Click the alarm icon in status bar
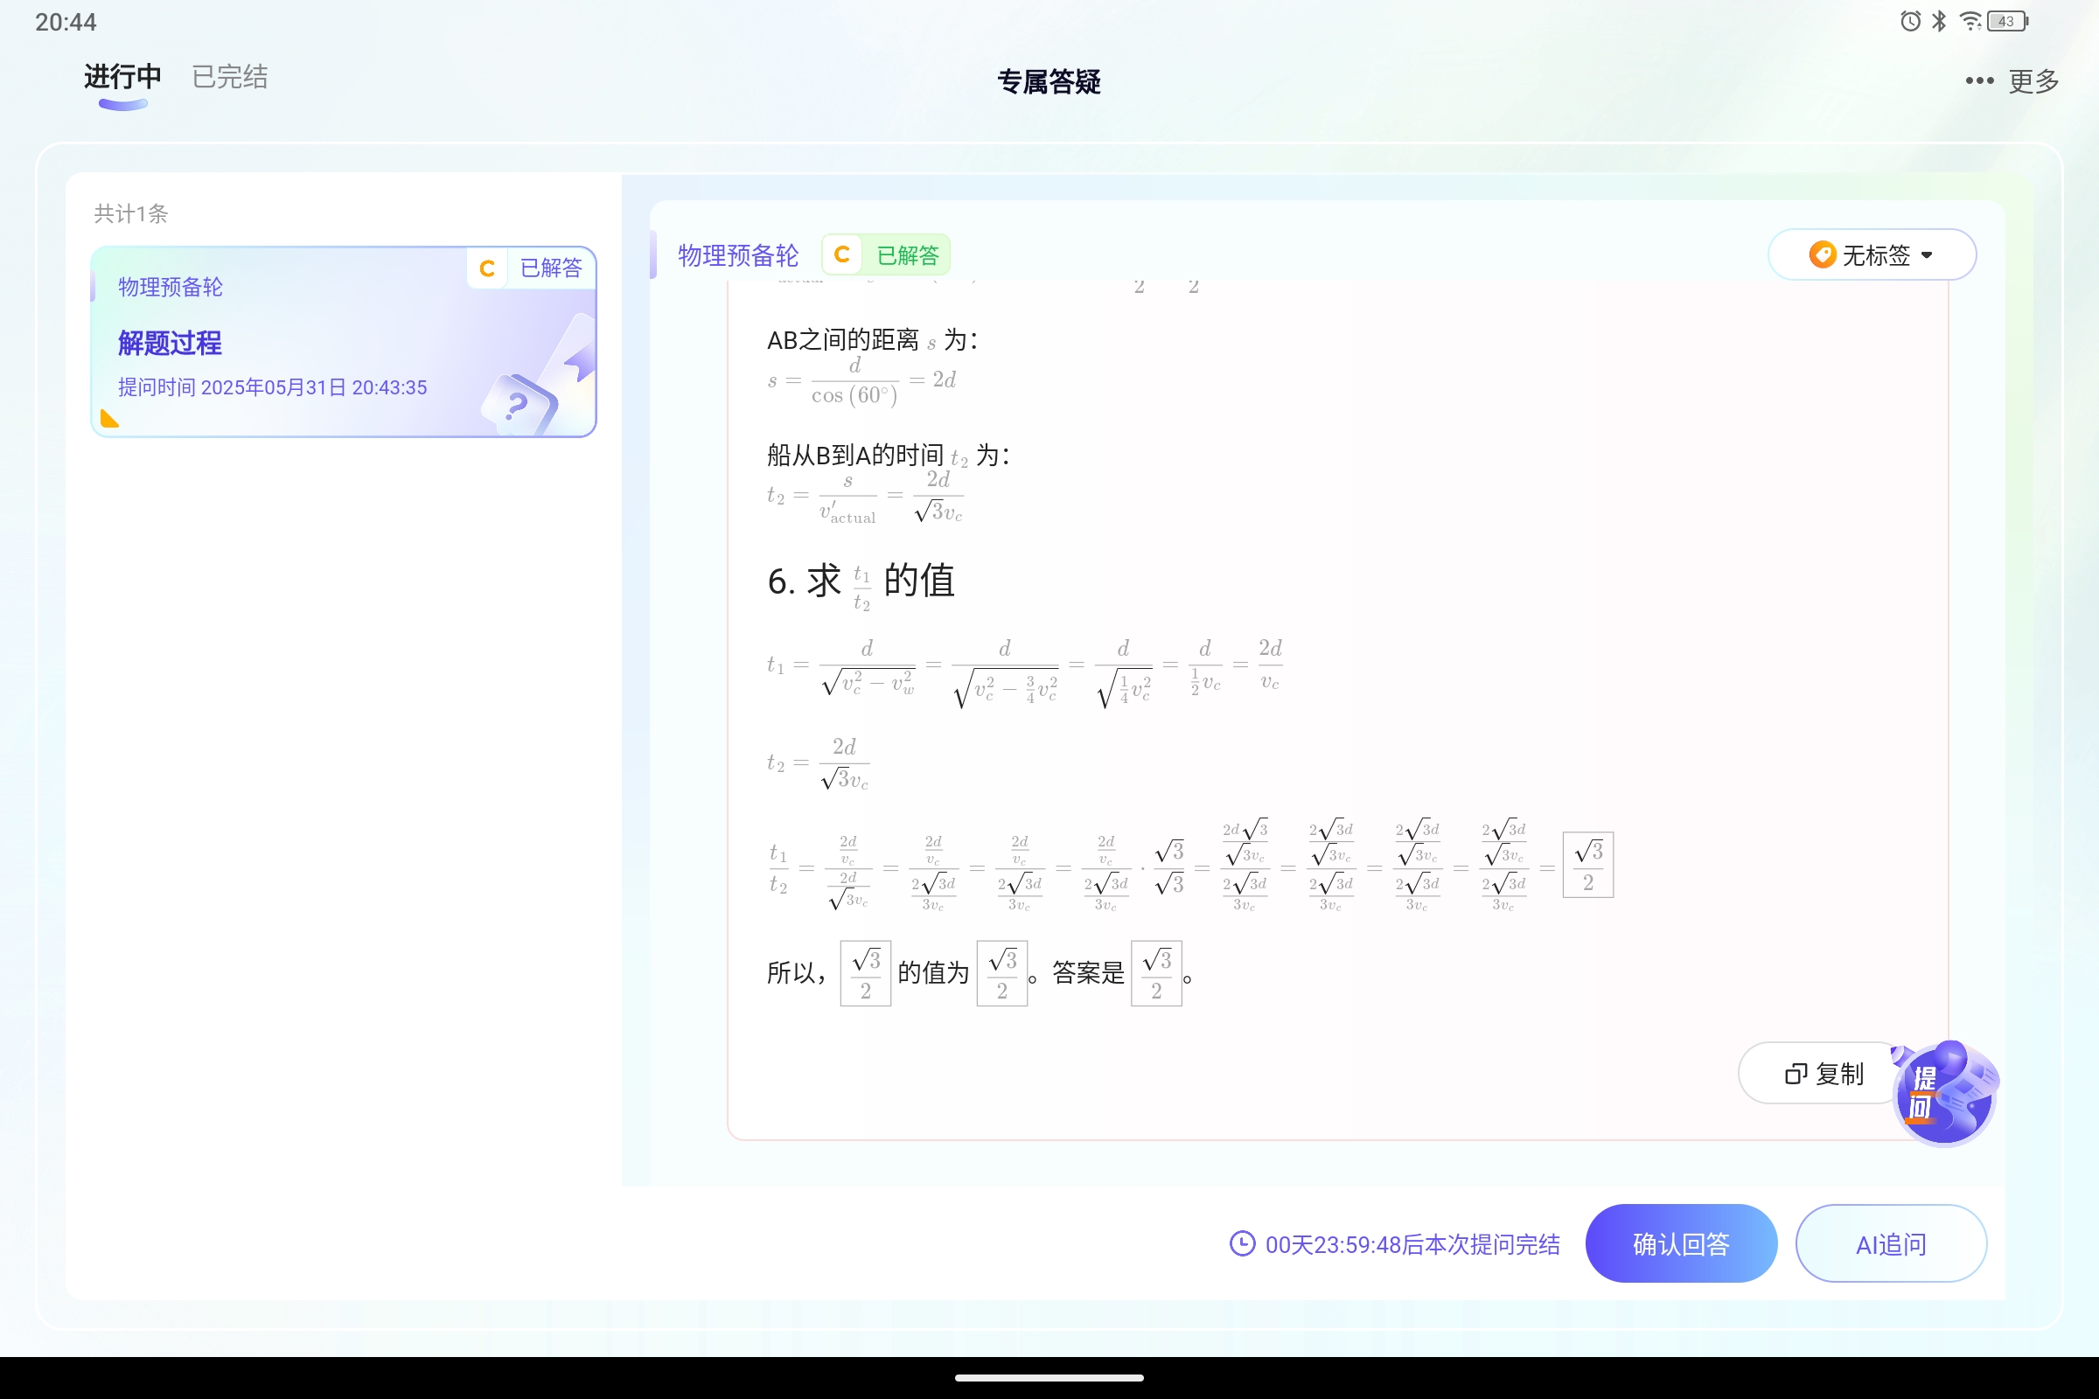The image size is (2099, 1399). tap(1910, 21)
